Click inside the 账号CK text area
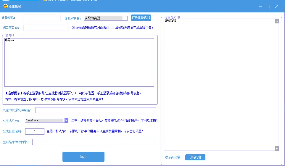Viewport: 285px width, 166px height. point(79,62)
